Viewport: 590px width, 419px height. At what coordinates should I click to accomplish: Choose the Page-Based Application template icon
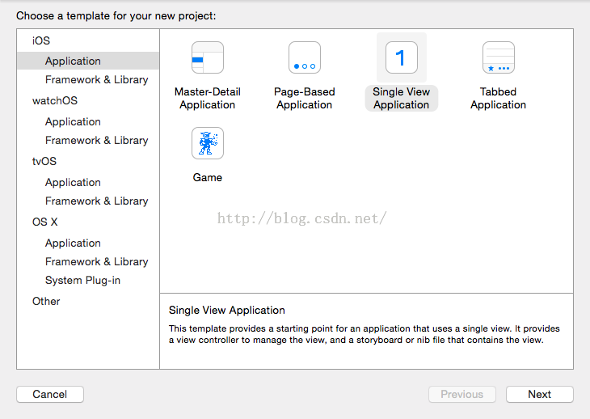point(305,57)
